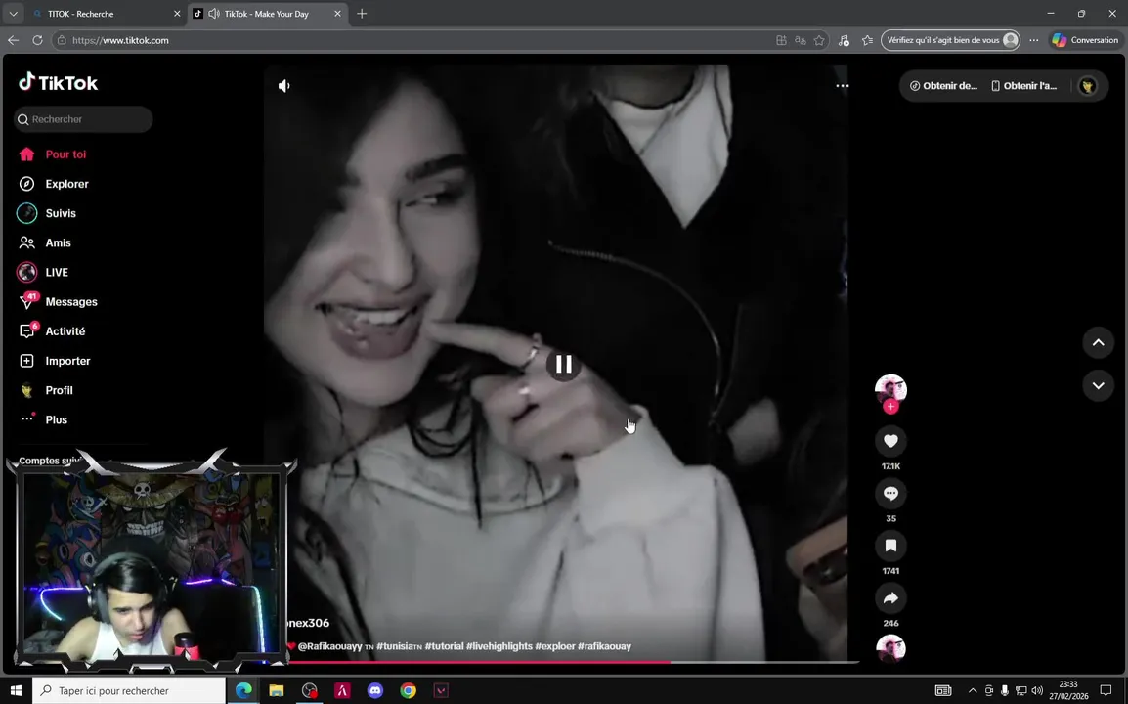
Task: Click the #tutorial hashtag
Action: pos(444,646)
